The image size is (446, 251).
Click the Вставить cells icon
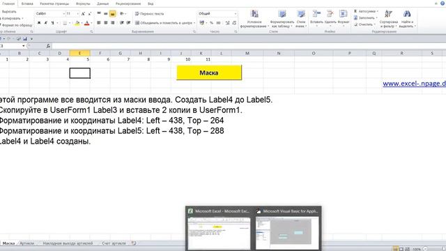(x=316, y=14)
